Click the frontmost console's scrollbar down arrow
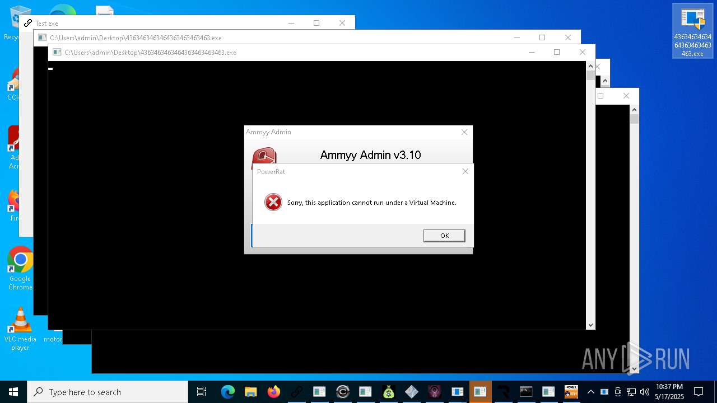 590,325
